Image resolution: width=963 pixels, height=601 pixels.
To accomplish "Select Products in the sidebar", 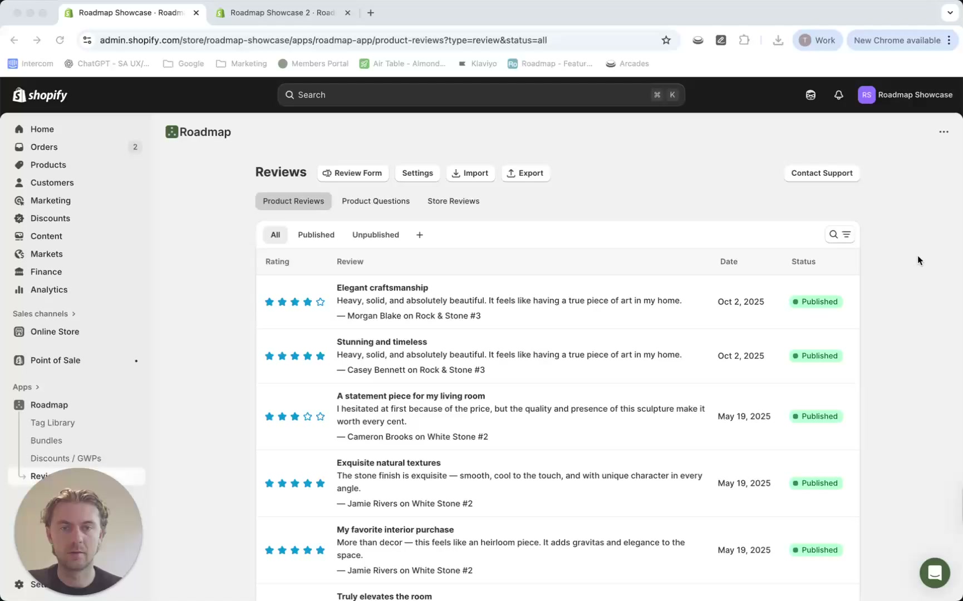I will point(48,165).
